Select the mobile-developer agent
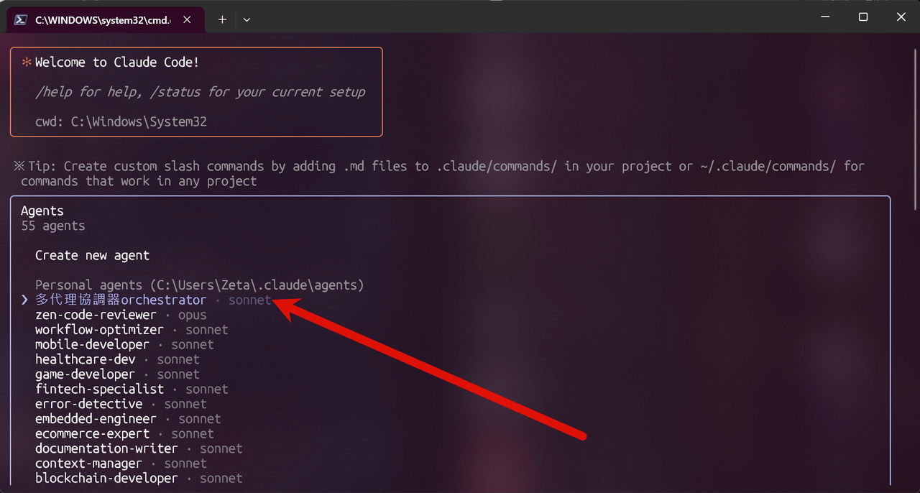This screenshot has height=493, width=920. coord(92,345)
